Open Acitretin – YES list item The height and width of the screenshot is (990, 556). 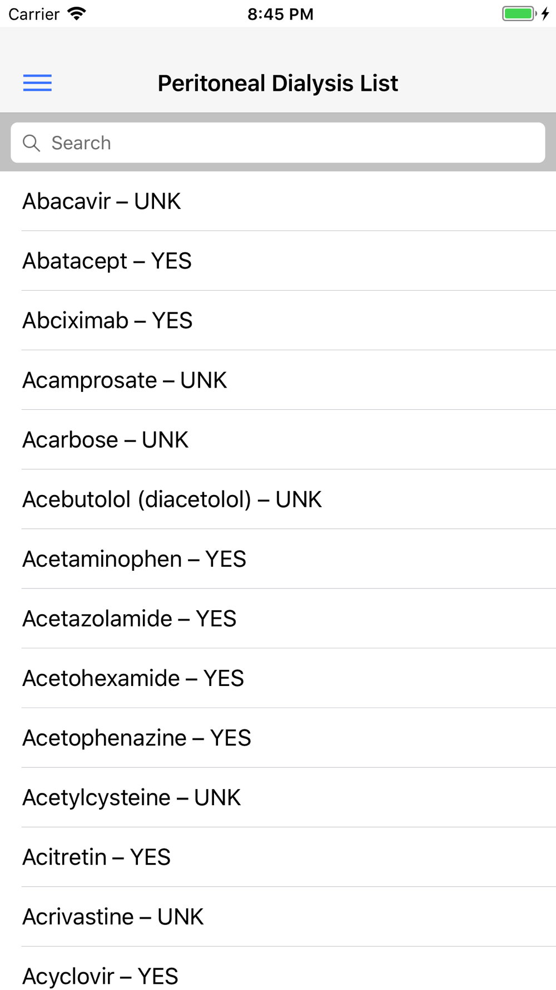pos(278,856)
